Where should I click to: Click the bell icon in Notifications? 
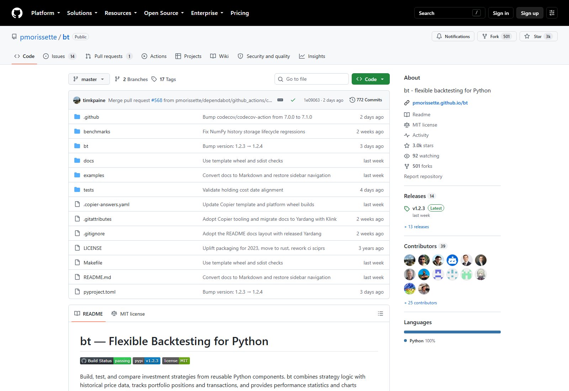439,37
